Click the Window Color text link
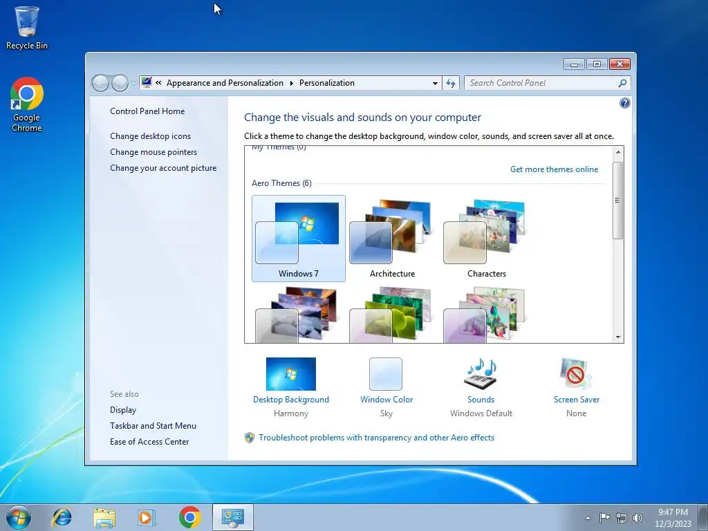The height and width of the screenshot is (531, 708). pyautogui.click(x=386, y=399)
